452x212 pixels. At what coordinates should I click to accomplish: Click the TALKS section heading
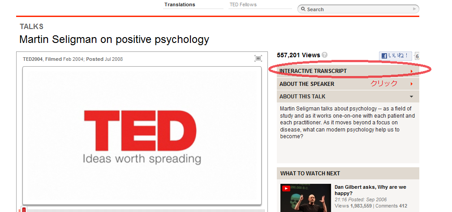pos(31,27)
